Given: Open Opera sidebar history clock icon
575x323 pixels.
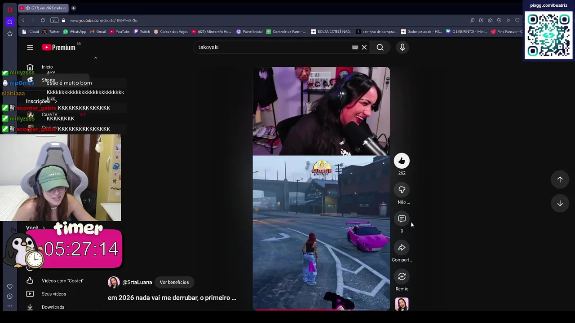Looking at the screenshot, I should 9,297.
